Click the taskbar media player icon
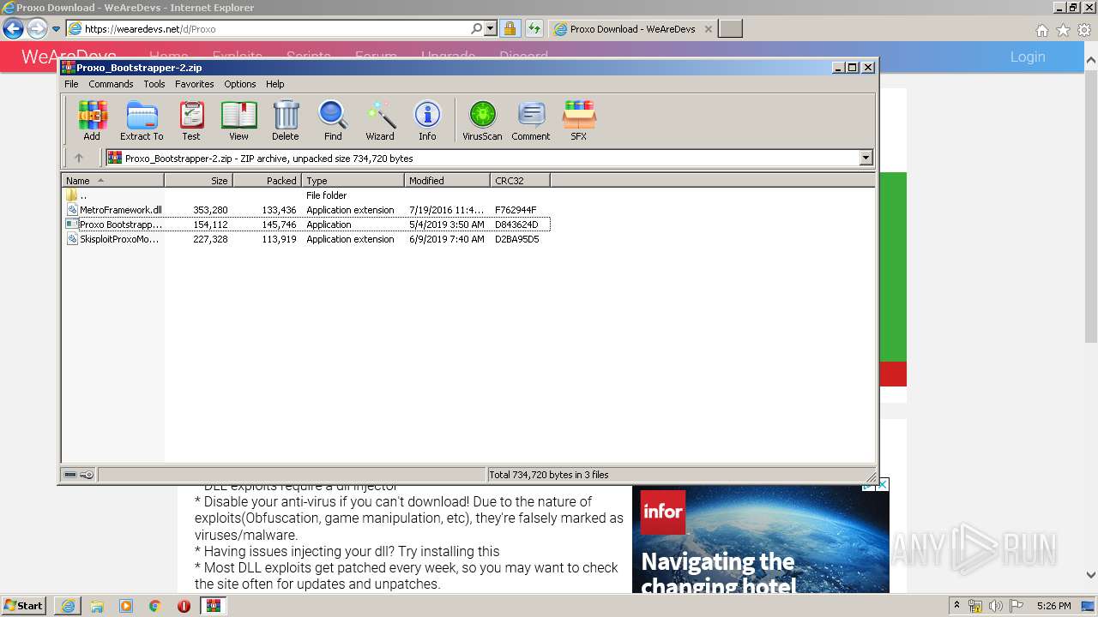Viewport: 1098px width, 617px height. [x=126, y=606]
